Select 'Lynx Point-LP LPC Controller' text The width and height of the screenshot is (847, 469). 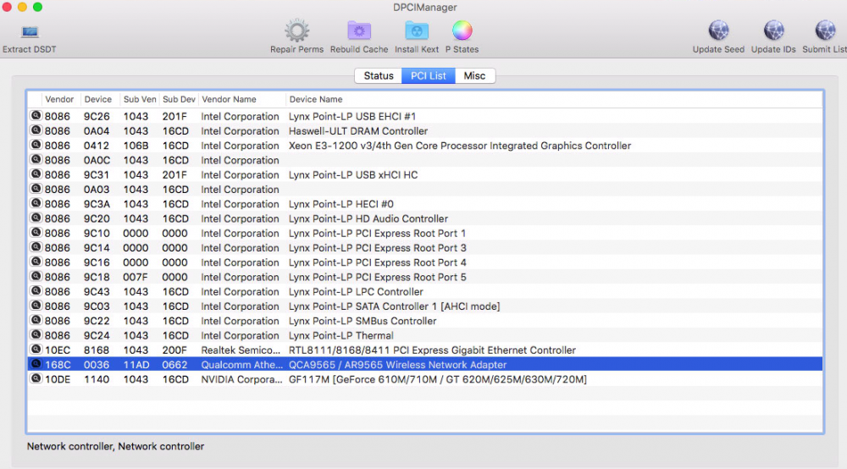point(356,291)
